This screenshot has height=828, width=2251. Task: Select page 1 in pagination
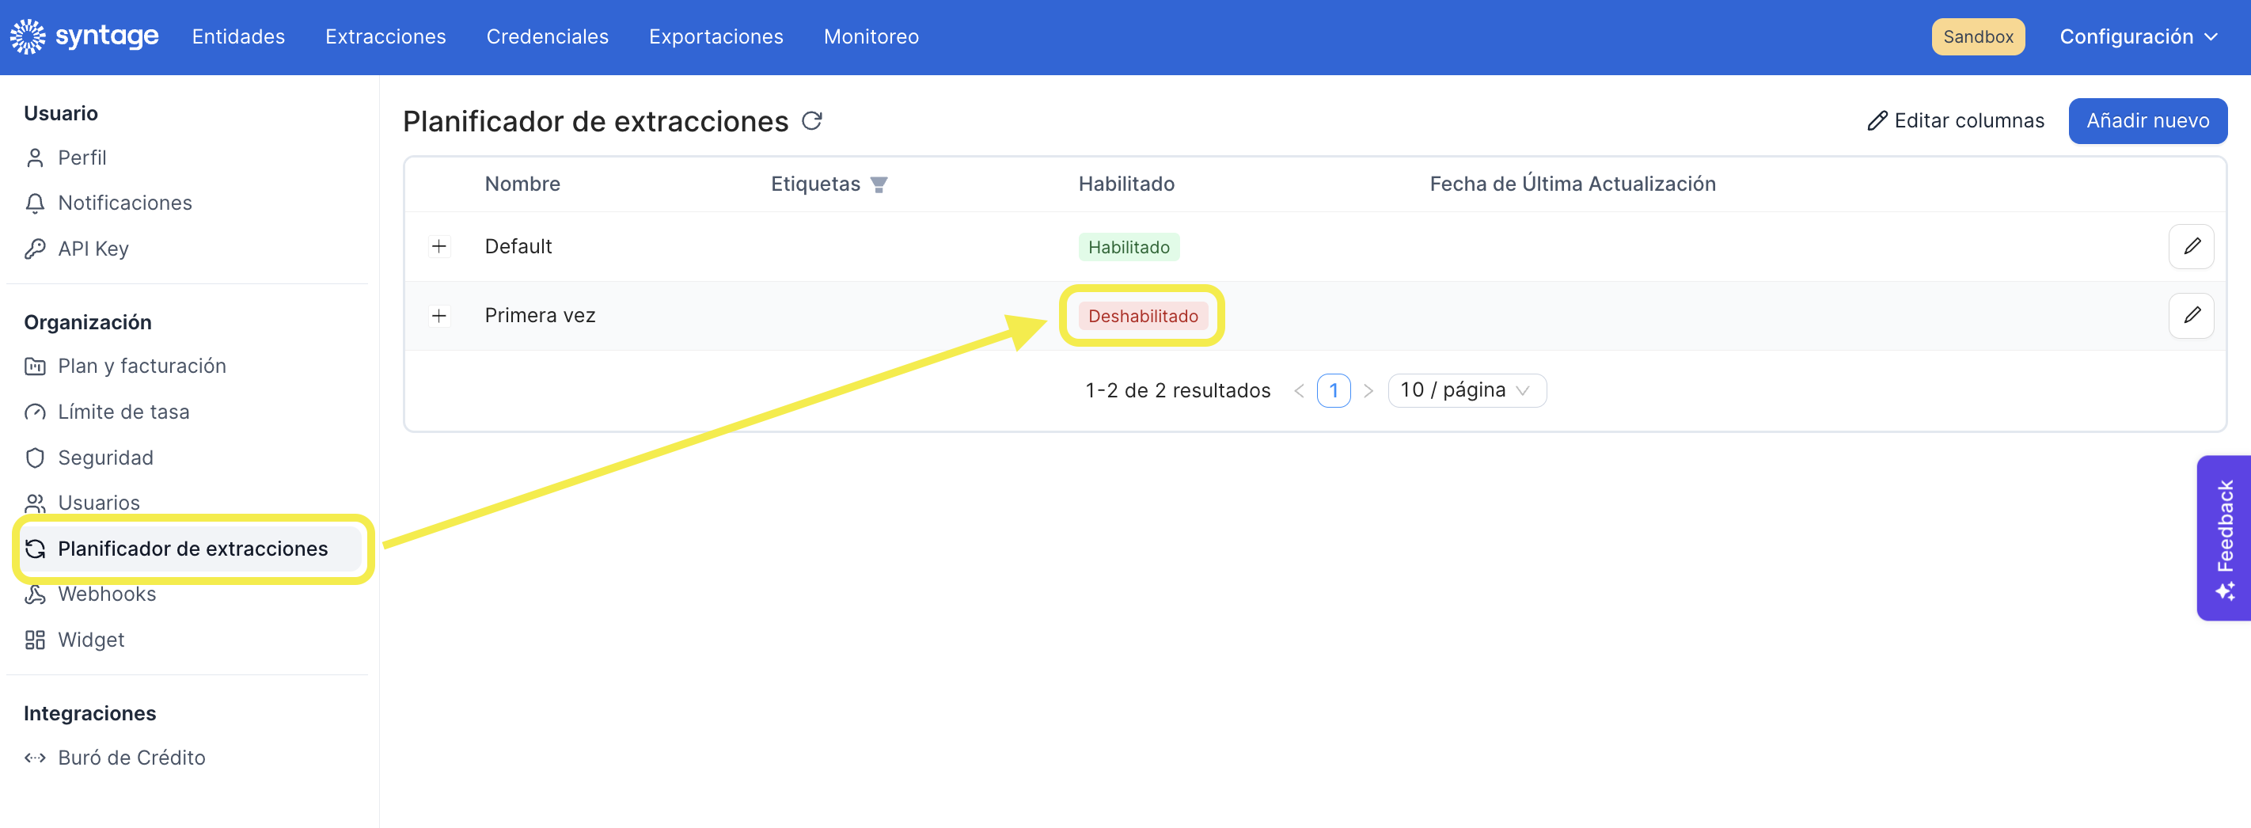coord(1333,391)
